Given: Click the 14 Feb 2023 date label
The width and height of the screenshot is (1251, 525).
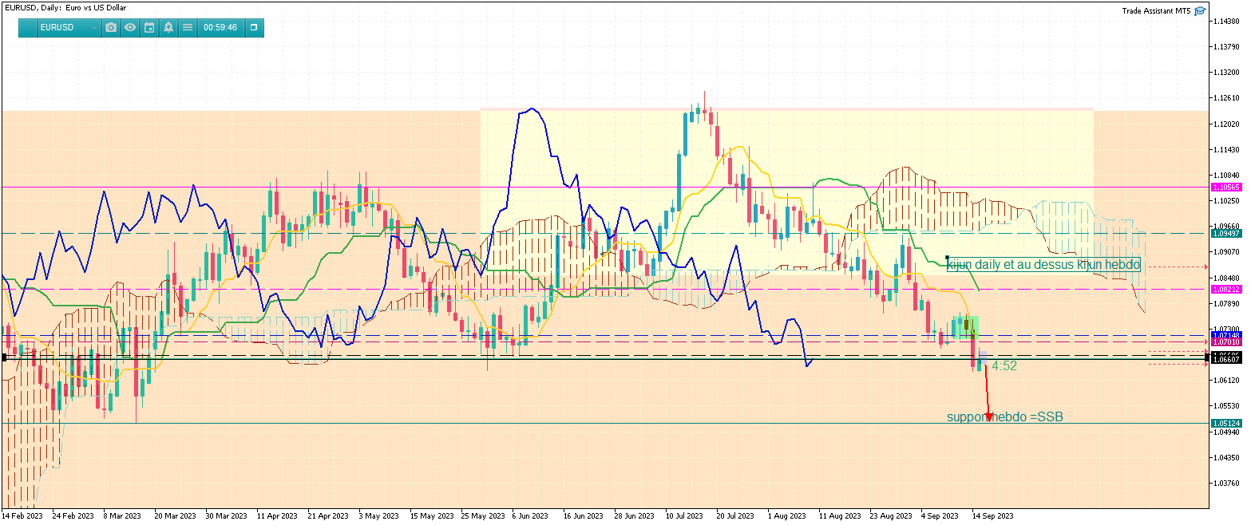Looking at the screenshot, I should (22, 516).
